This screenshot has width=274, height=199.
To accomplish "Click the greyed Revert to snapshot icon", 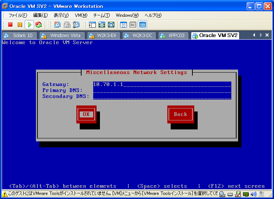I will coord(67,25).
